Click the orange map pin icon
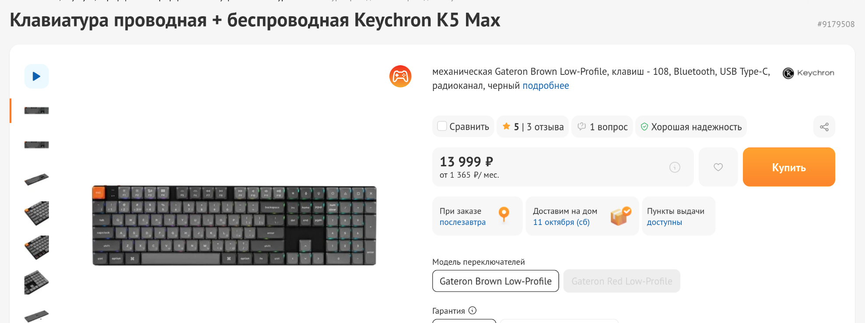This screenshot has height=323, width=865. pyautogui.click(x=504, y=214)
